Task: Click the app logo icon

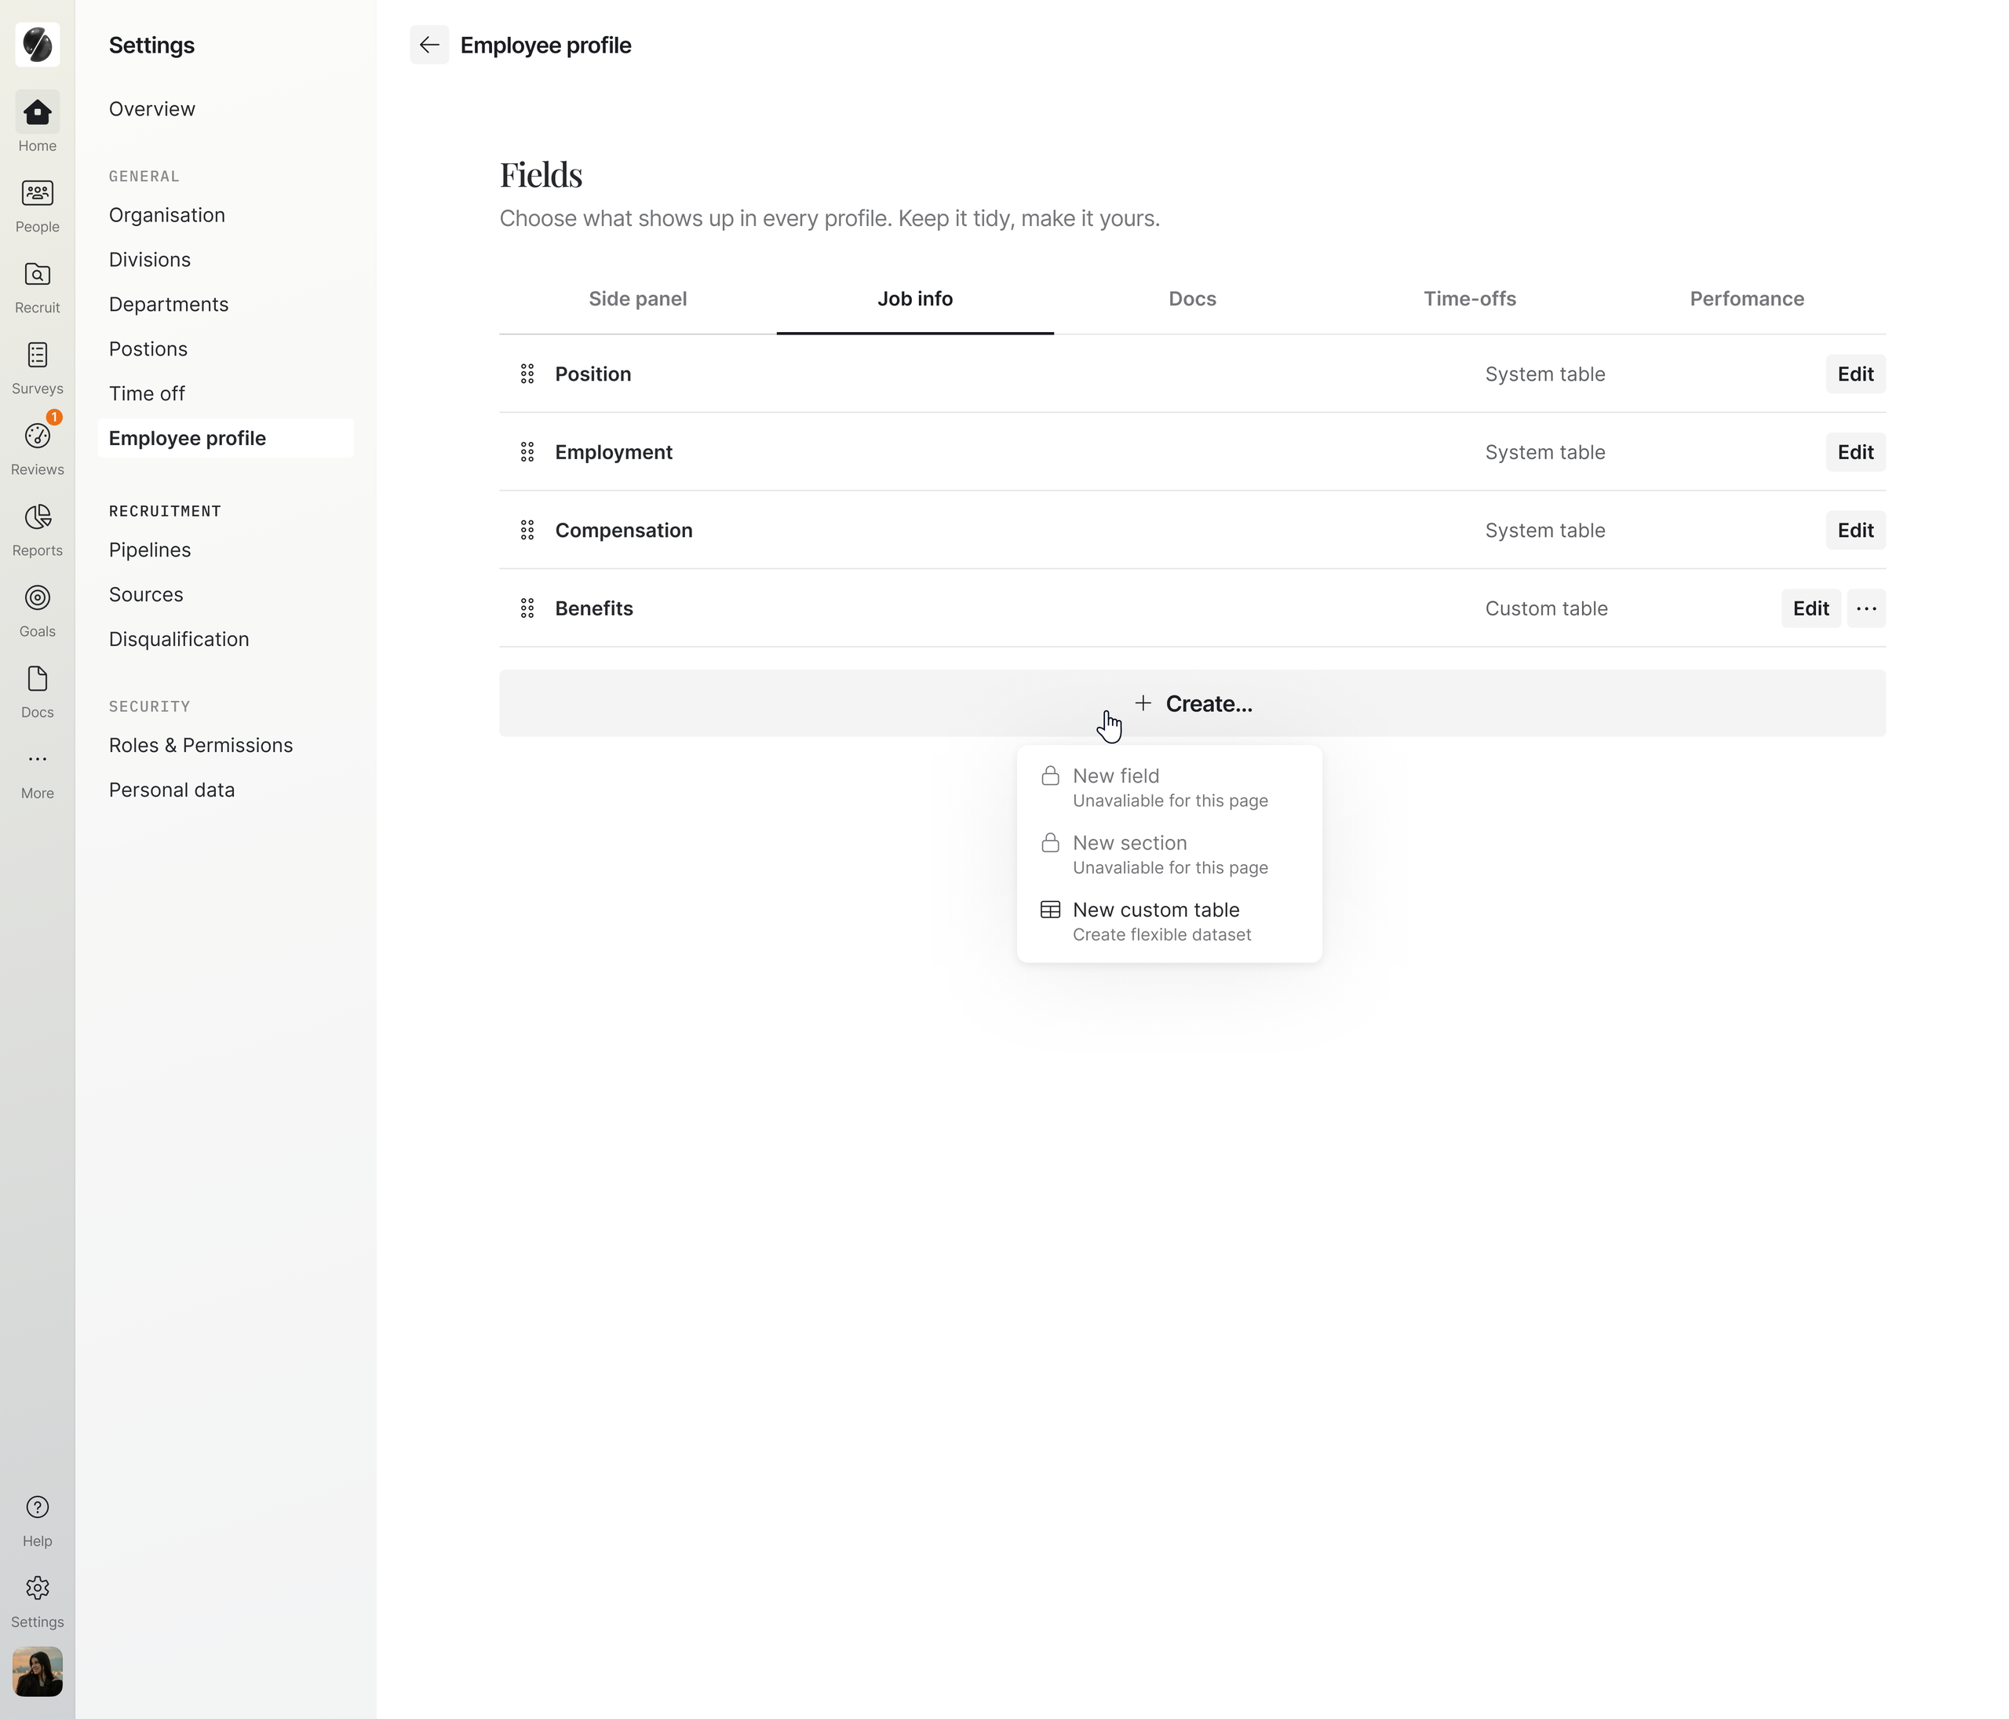Action: tap(37, 45)
